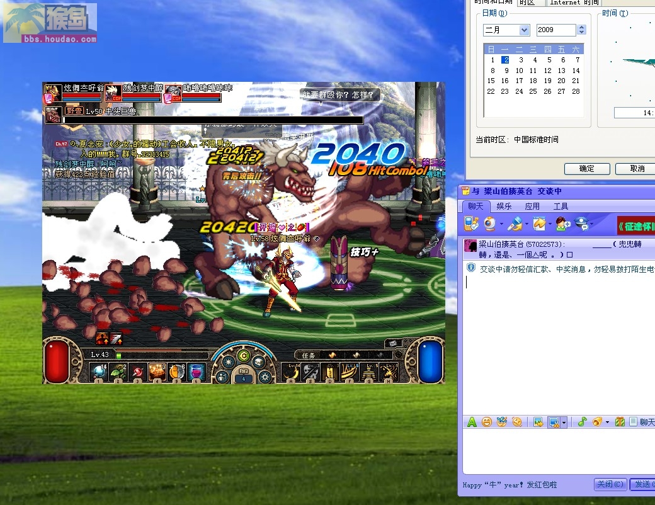655x505 pixels.
Task: Send a window shake with the nudge icon
Action: (x=517, y=422)
